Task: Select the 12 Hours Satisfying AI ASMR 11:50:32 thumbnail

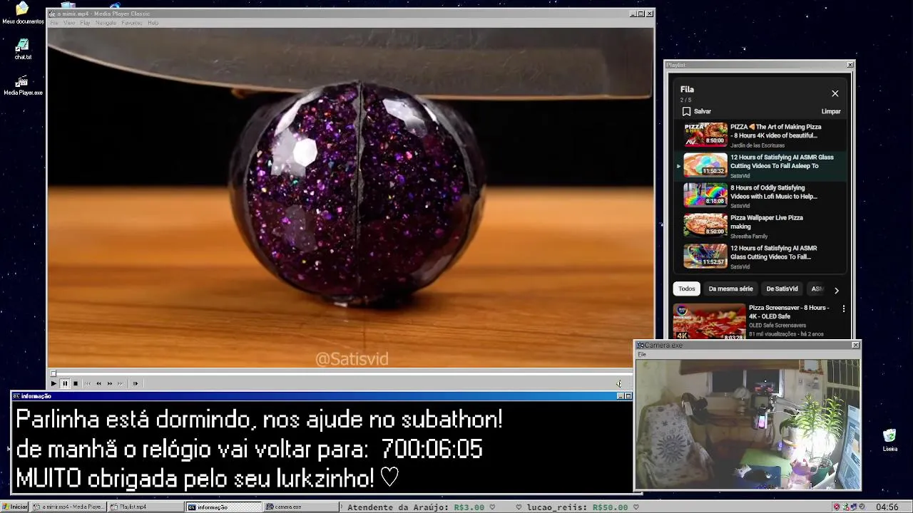Action: tap(705, 165)
